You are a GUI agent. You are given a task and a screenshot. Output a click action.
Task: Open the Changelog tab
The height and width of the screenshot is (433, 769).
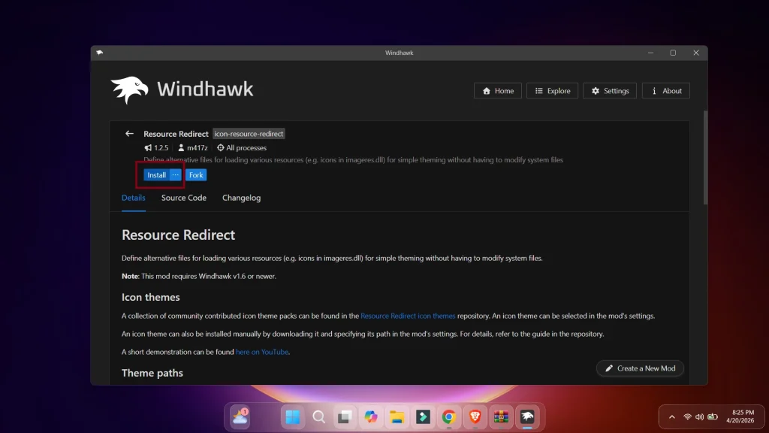coord(241,198)
